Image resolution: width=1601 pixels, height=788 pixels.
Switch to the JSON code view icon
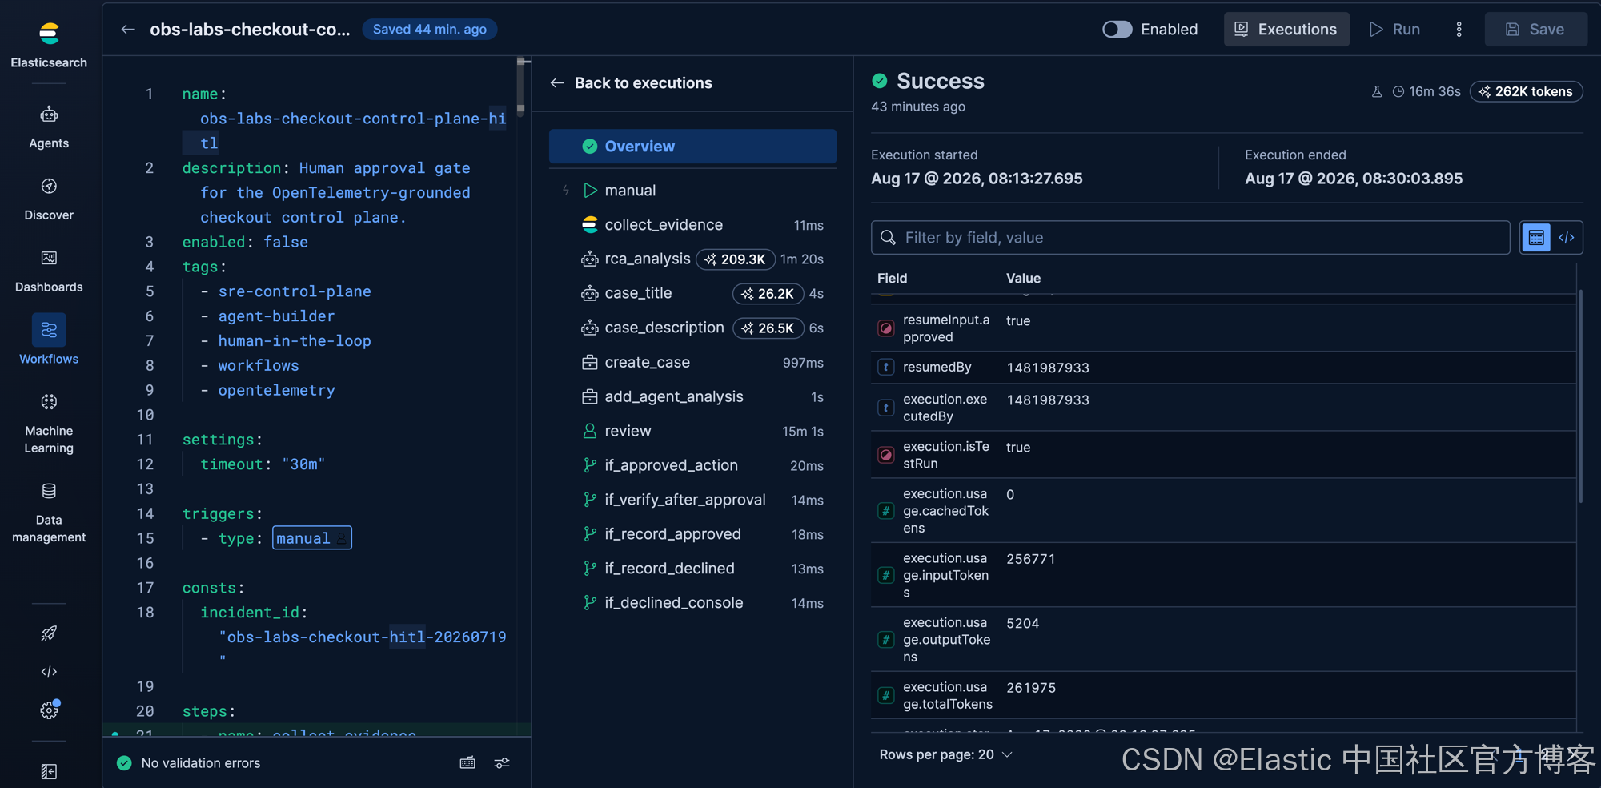click(x=1567, y=238)
